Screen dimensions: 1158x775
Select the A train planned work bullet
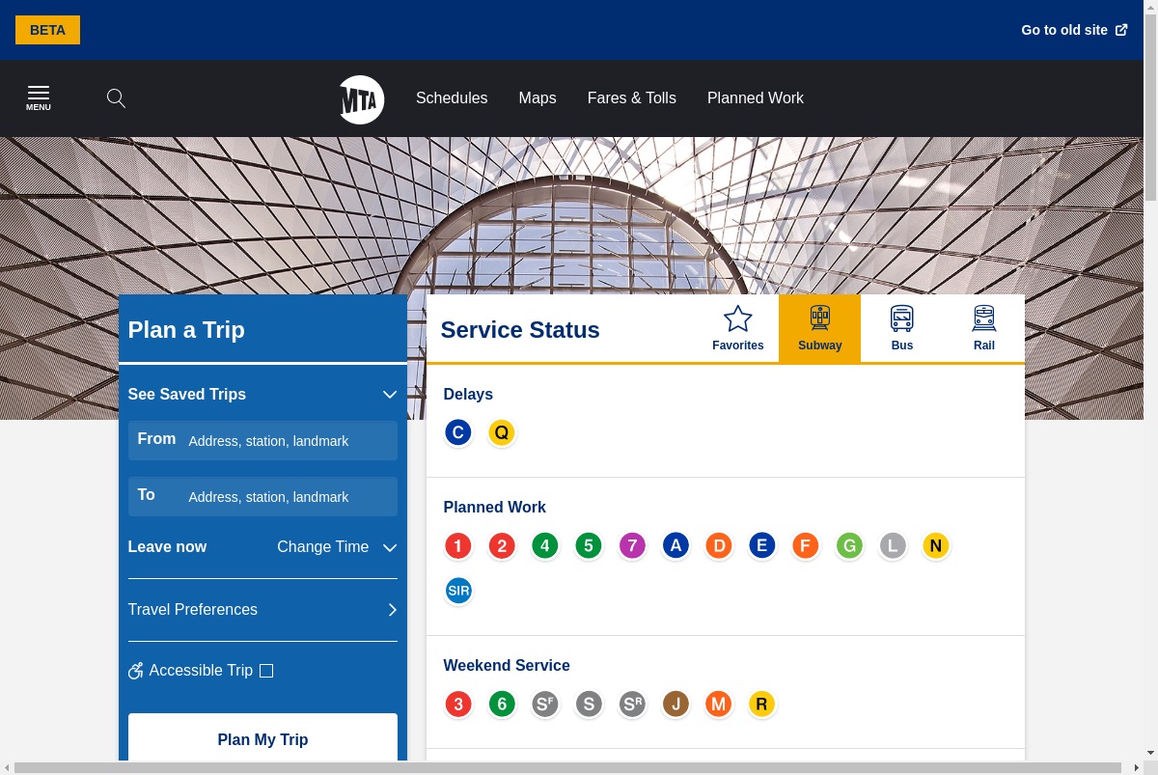pyautogui.click(x=675, y=546)
